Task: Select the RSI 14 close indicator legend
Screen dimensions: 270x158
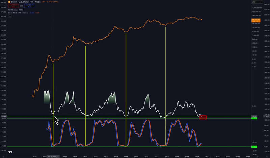Action: [x=13, y=10]
